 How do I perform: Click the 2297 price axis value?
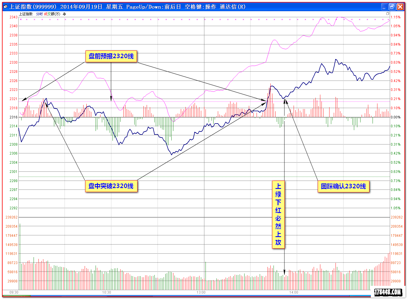click(x=13, y=190)
